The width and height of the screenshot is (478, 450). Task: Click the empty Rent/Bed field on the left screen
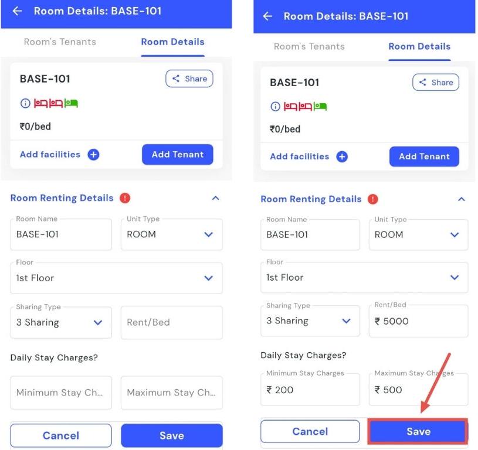pos(171,322)
